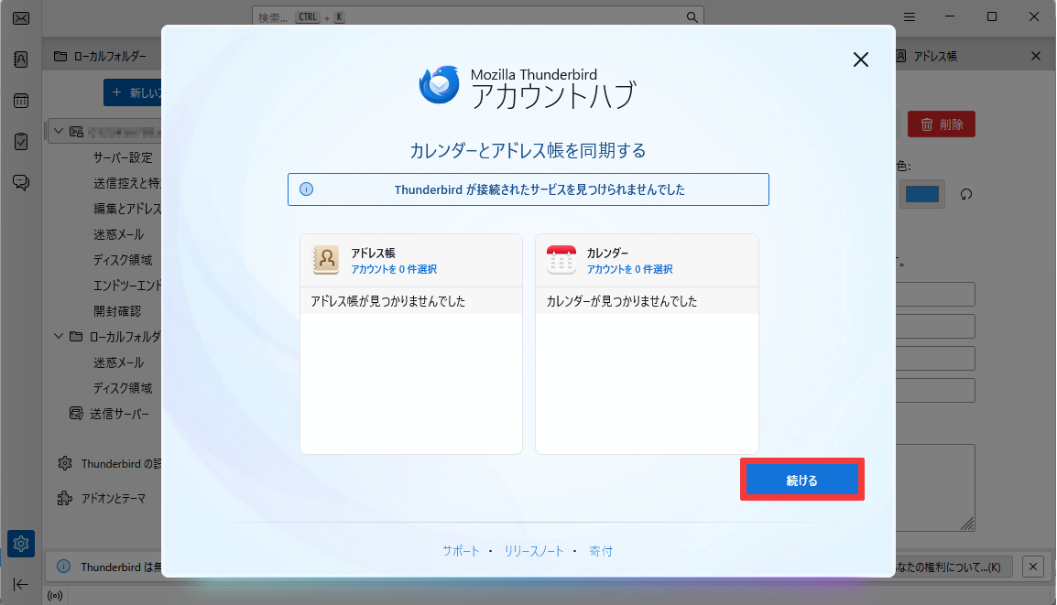This screenshot has height=605, width=1057.
Task: Click the アドレス帳 icon in the sync dialog
Action: click(x=325, y=259)
